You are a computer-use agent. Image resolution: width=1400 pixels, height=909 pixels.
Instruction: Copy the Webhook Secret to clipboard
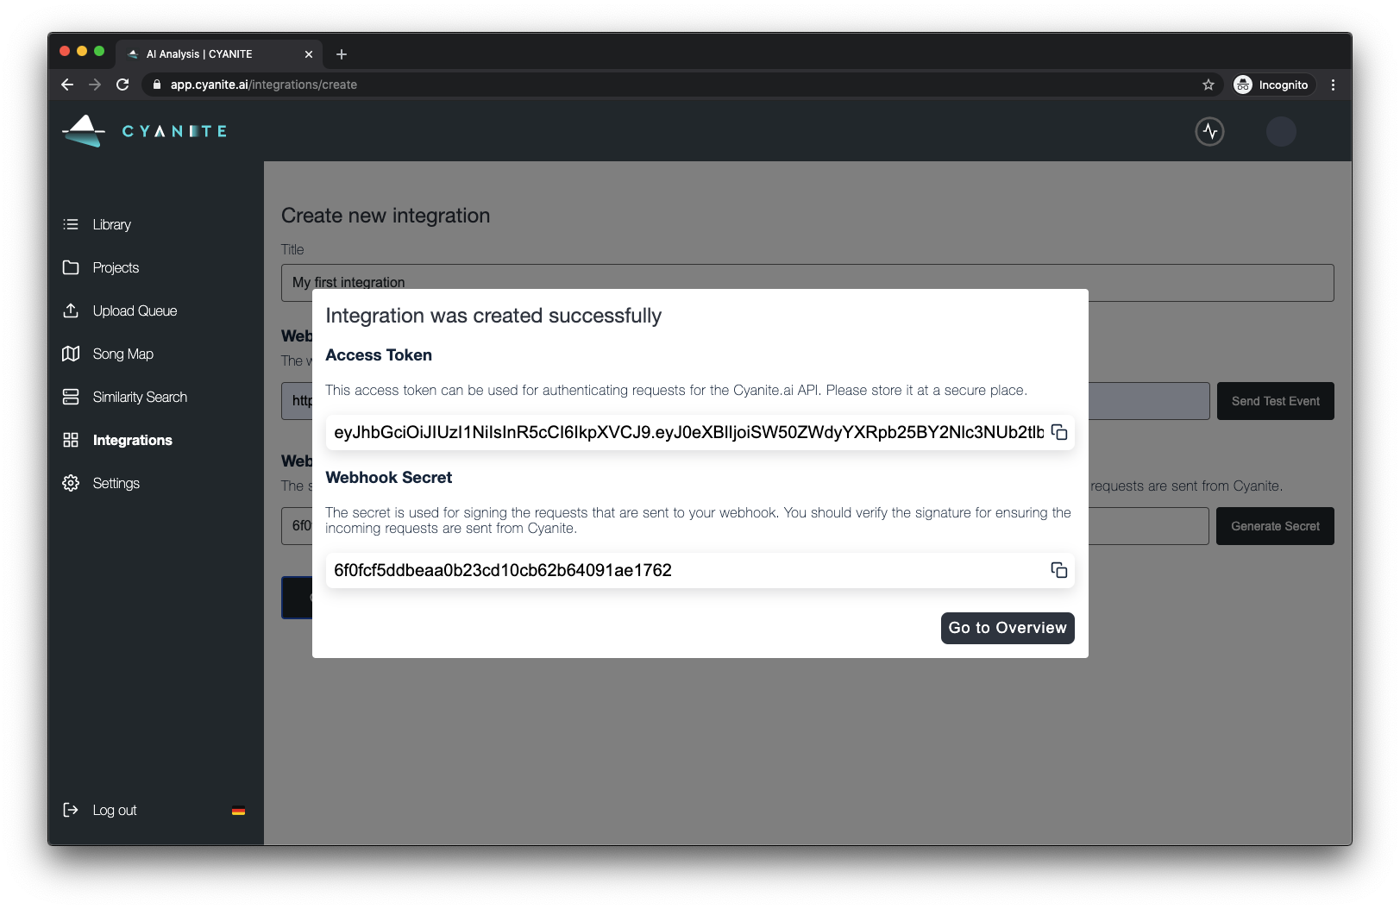point(1059,570)
